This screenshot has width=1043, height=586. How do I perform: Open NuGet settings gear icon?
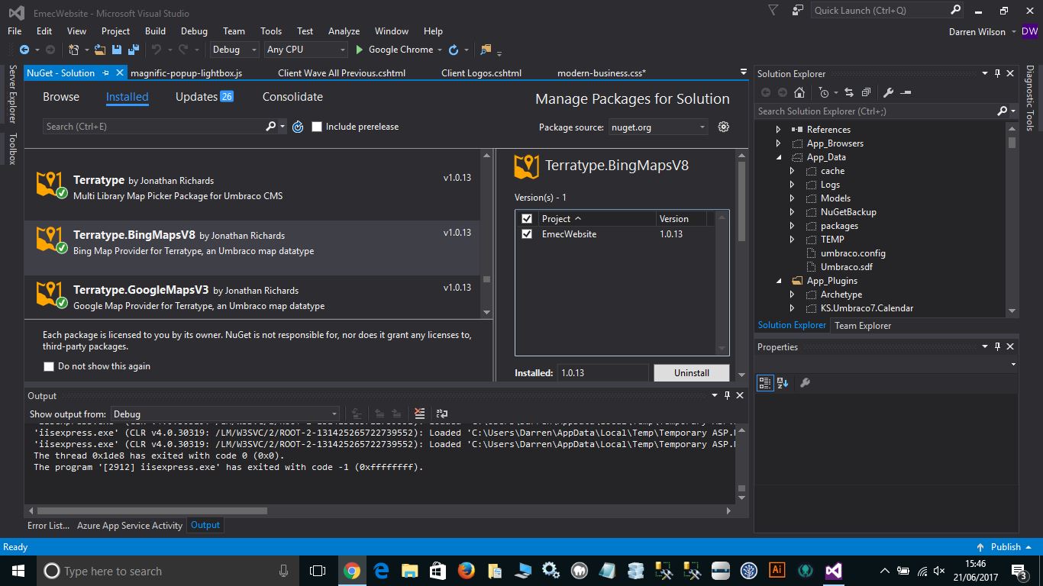pos(724,127)
